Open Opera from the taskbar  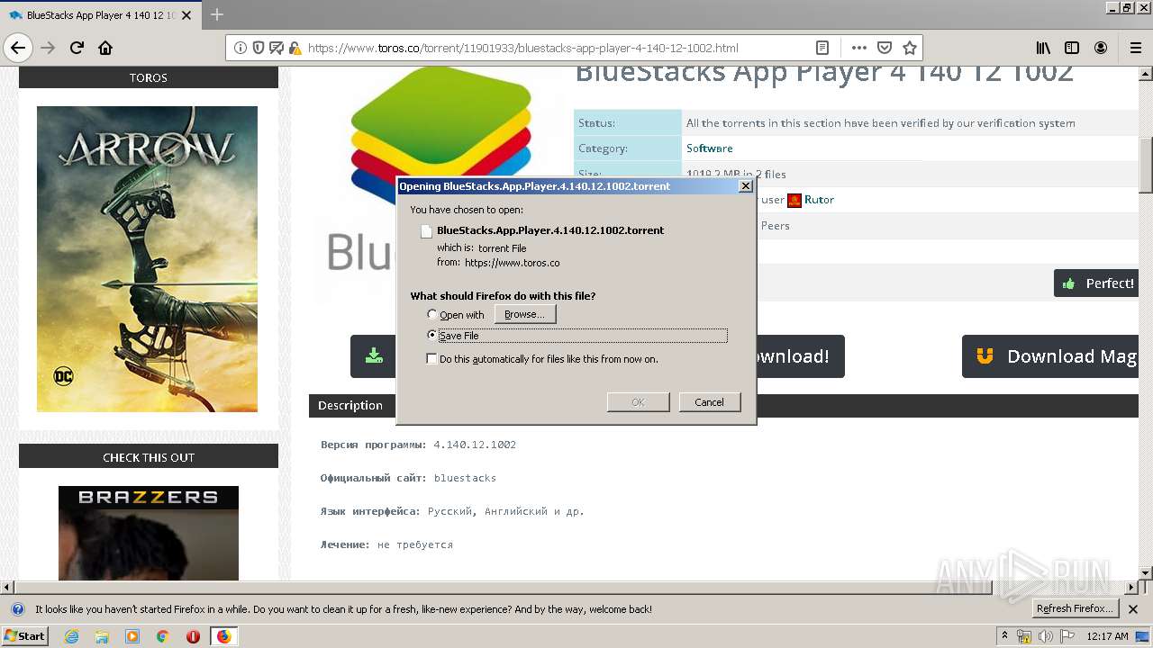click(193, 636)
